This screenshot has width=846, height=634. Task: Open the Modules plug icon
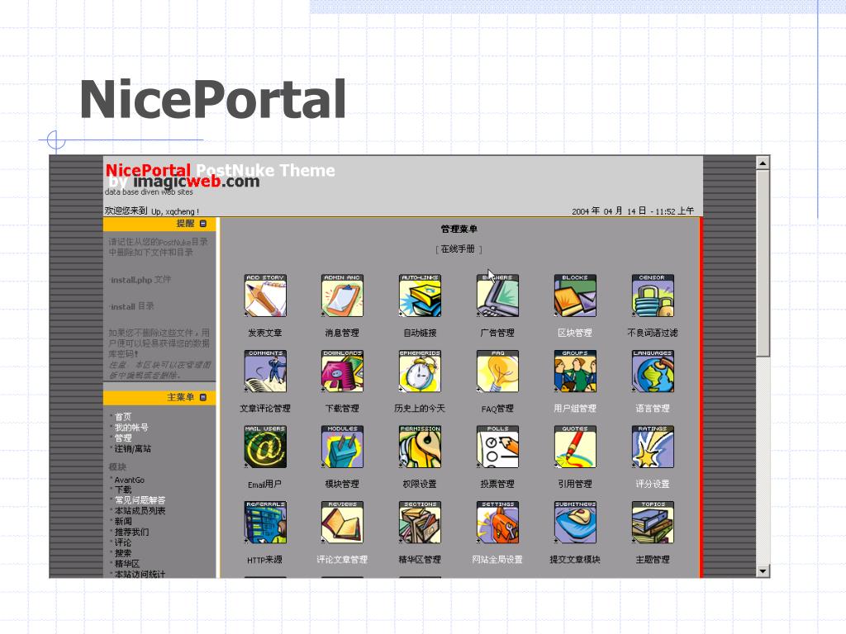tap(342, 447)
